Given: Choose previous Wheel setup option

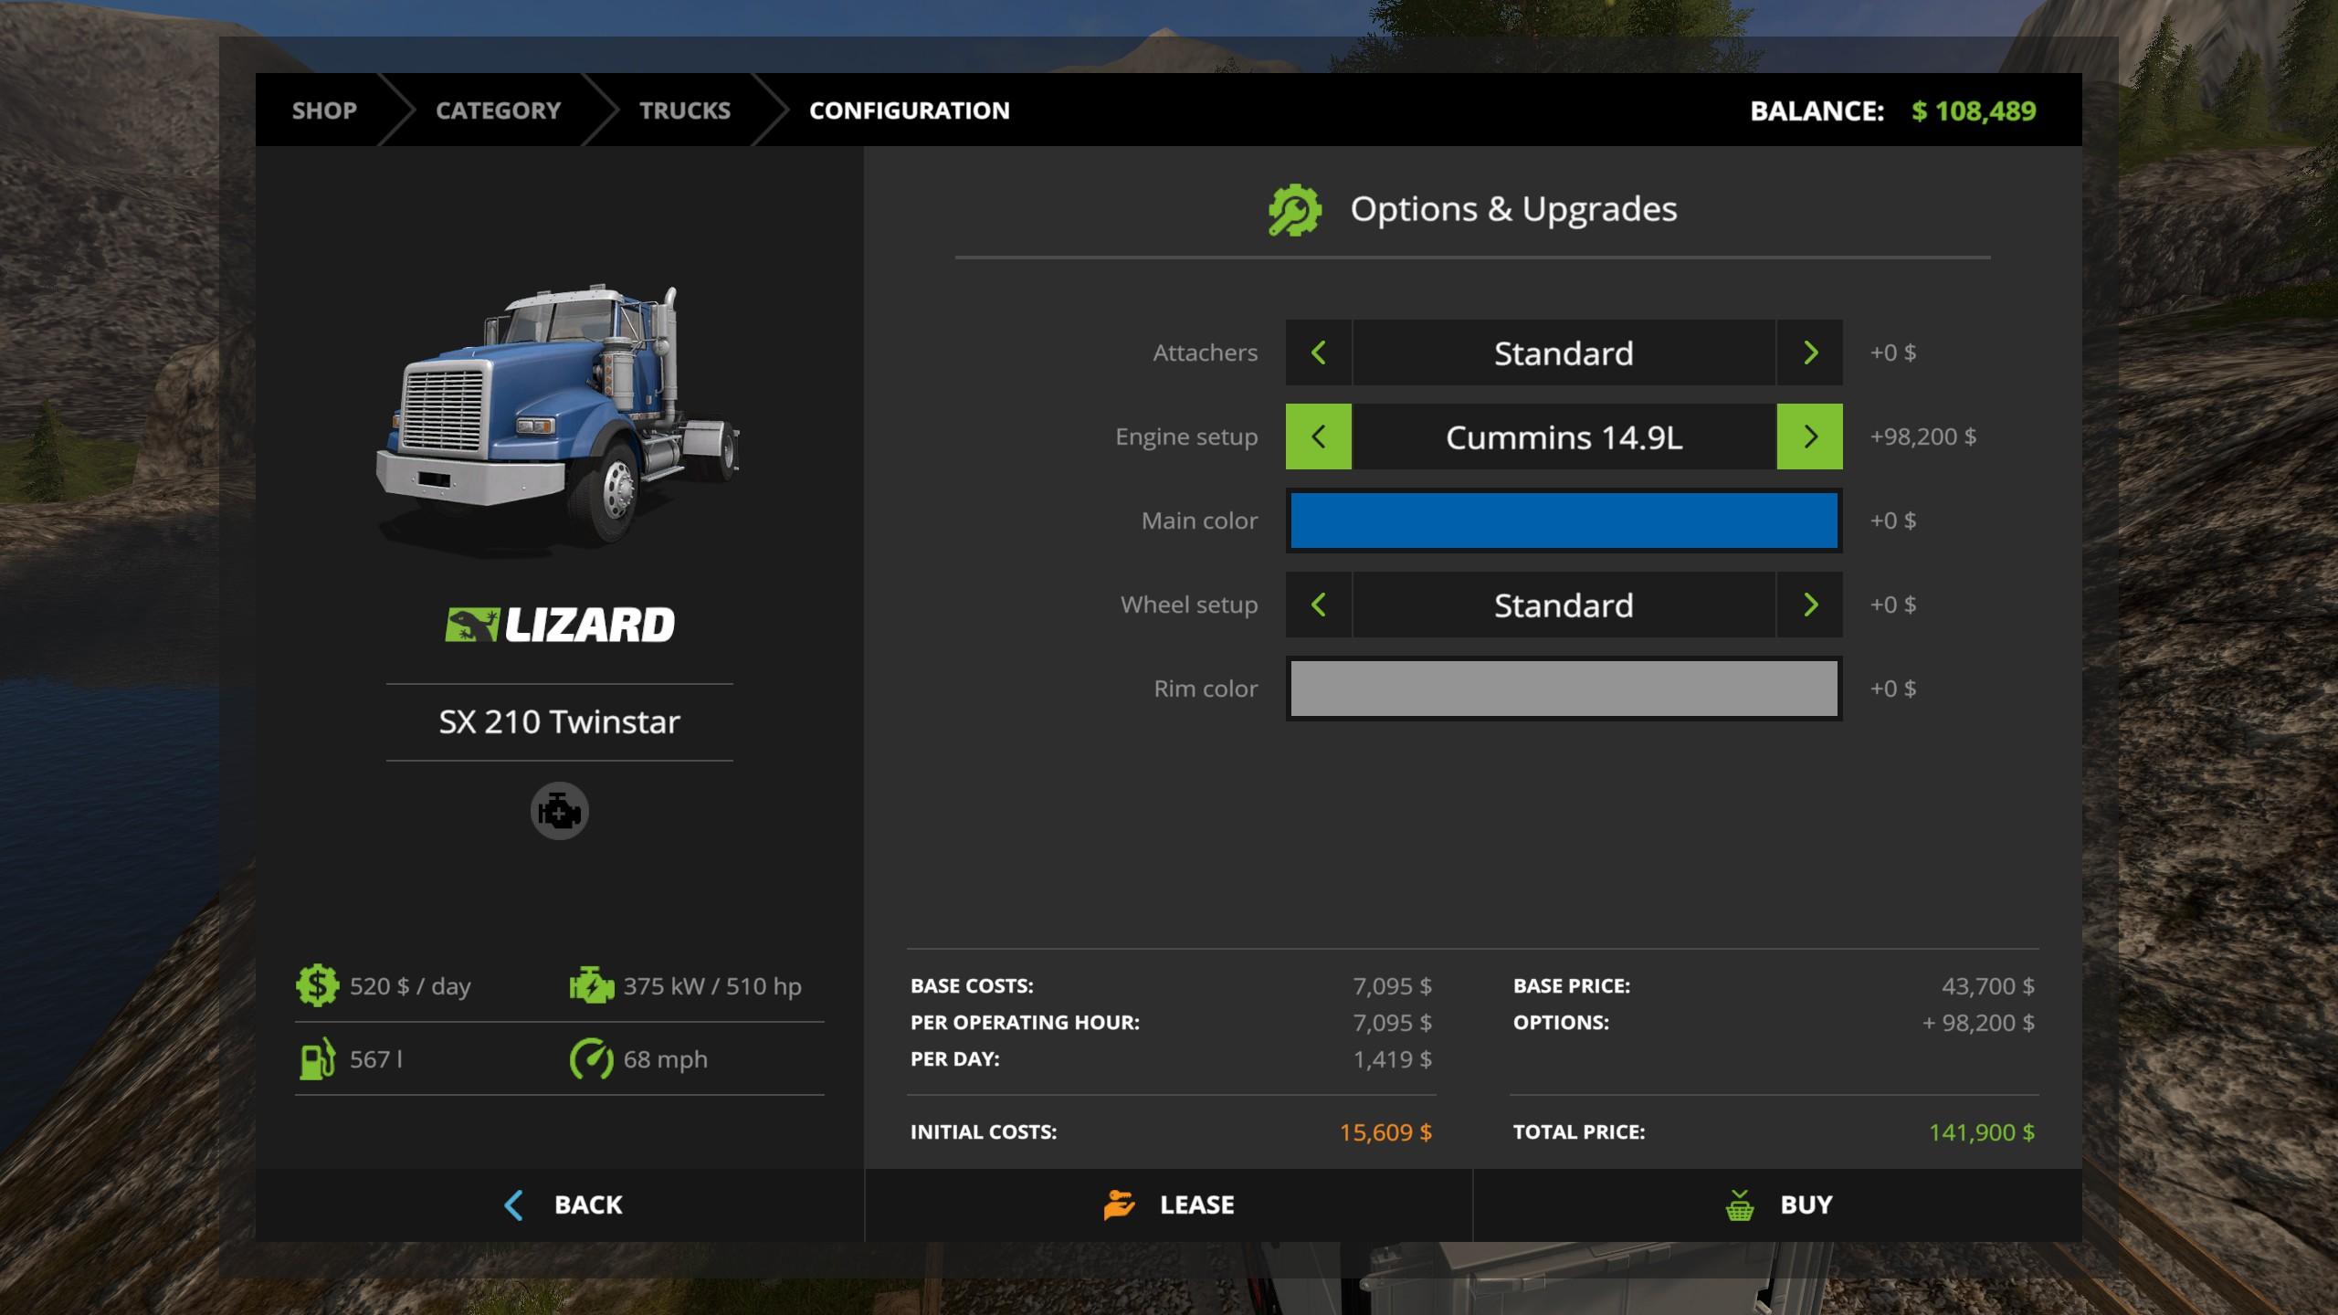Looking at the screenshot, I should pyautogui.click(x=1318, y=605).
